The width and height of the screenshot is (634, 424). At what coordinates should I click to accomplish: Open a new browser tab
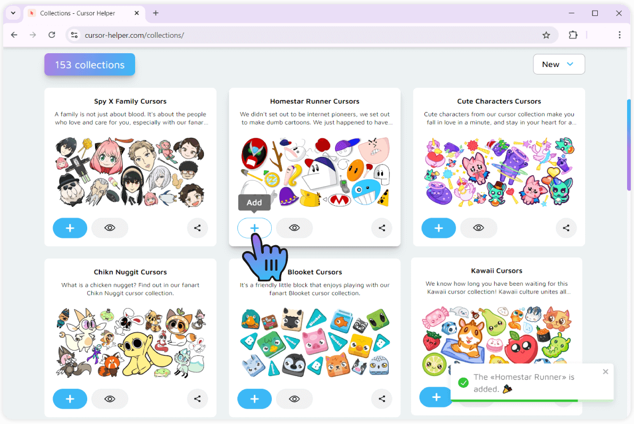click(x=156, y=13)
